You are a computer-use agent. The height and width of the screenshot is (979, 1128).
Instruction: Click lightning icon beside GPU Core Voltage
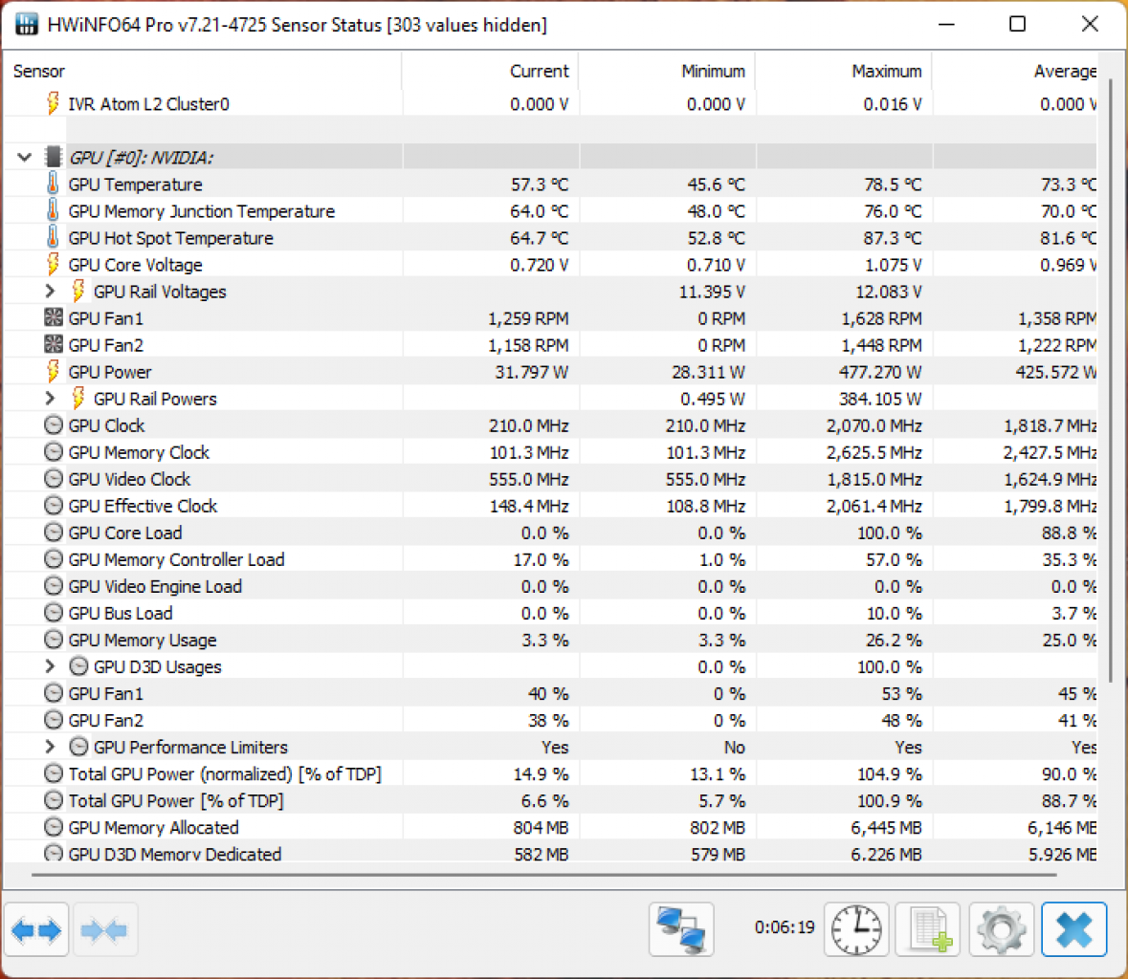pos(53,264)
